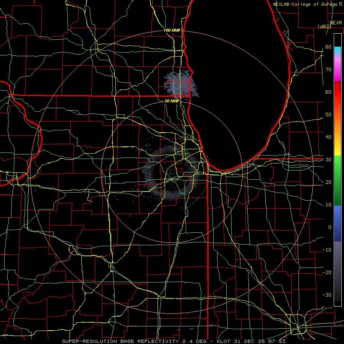Click the -10 value on the dBZ scale

coord(327,250)
